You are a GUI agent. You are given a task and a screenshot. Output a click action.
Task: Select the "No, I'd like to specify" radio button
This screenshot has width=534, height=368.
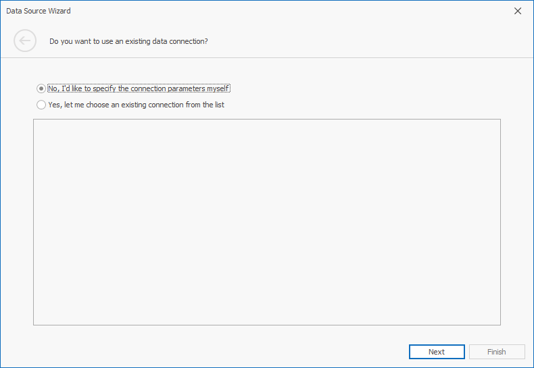click(x=41, y=88)
